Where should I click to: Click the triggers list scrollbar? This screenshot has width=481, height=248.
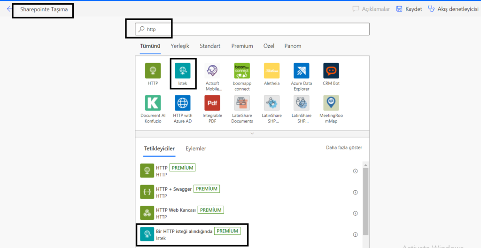365,201
